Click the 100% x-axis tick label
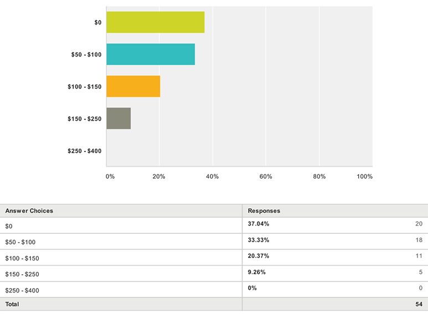Screen dimensions: 428x318 [x=364, y=176]
